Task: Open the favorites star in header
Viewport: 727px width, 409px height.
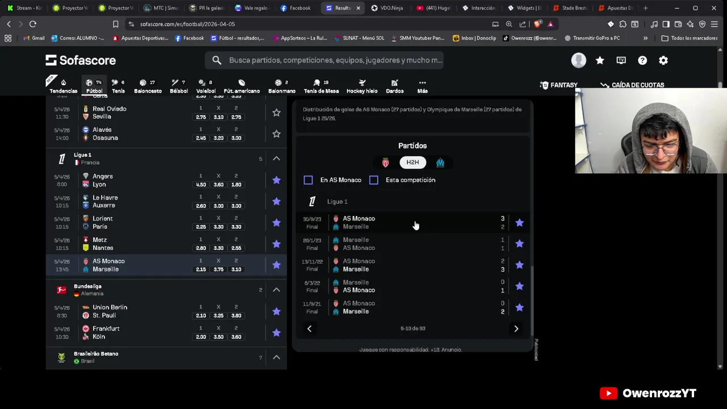Action: (x=600, y=60)
